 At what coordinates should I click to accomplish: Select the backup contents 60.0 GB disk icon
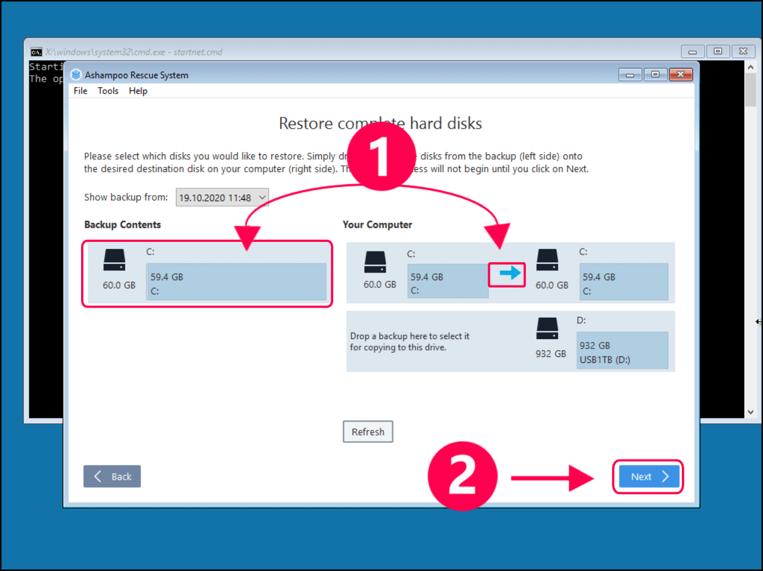(x=114, y=260)
